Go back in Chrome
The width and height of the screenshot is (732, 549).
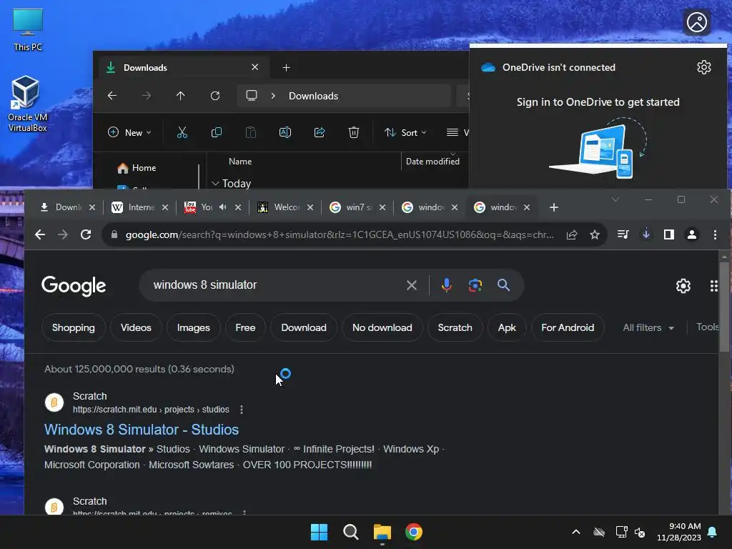pyautogui.click(x=40, y=234)
